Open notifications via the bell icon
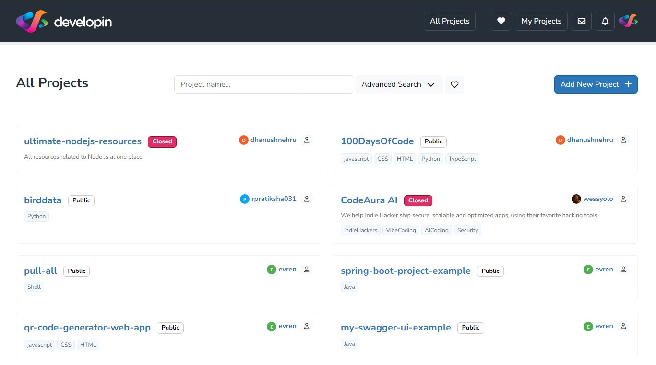 [605, 21]
